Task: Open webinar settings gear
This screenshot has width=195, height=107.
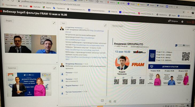Action: tap(182, 22)
